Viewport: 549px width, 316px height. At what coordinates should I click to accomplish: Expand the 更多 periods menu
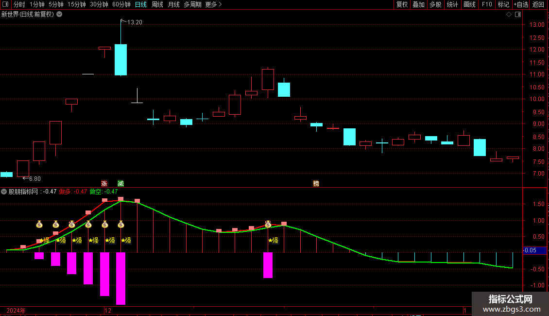(x=214, y=4)
